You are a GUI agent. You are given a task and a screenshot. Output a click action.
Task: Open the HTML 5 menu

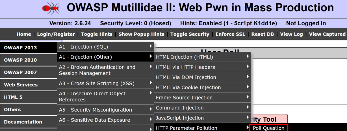pos(13,97)
